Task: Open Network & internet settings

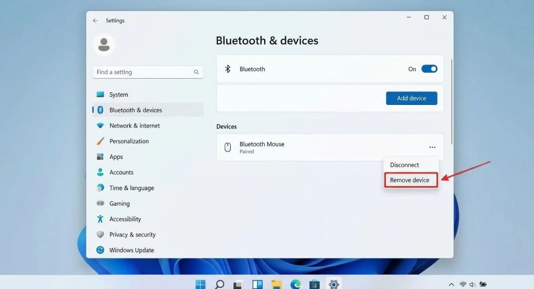Action: tap(148, 126)
